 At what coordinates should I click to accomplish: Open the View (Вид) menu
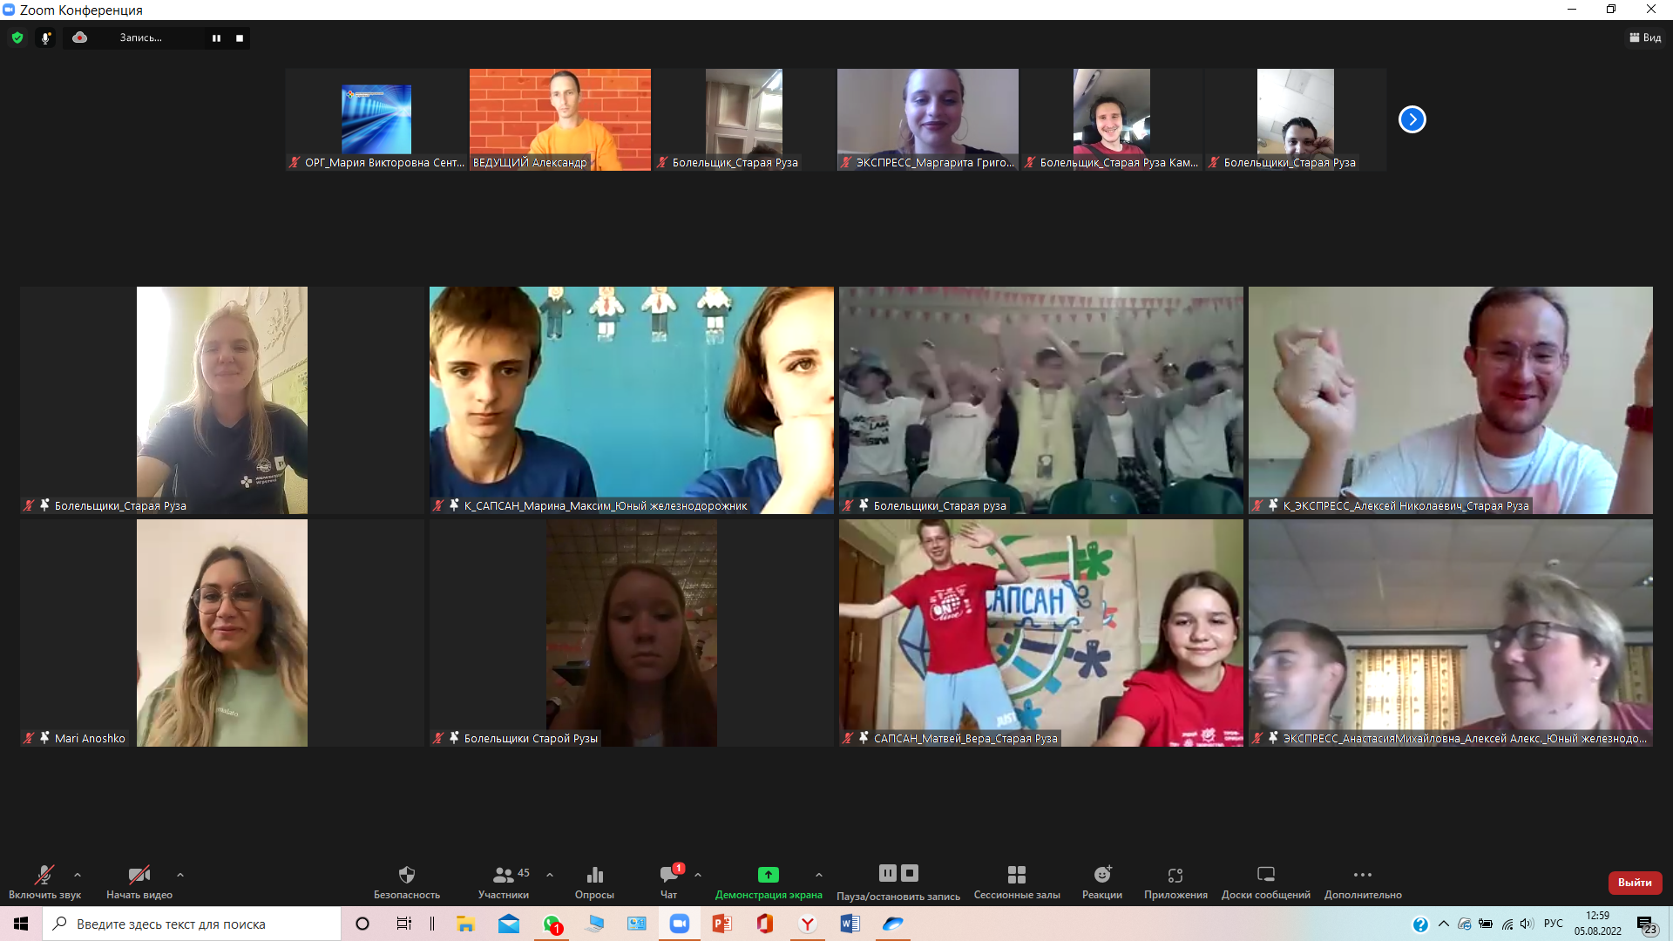[1645, 38]
